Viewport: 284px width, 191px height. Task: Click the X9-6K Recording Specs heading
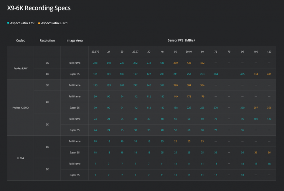click(39, 8)
